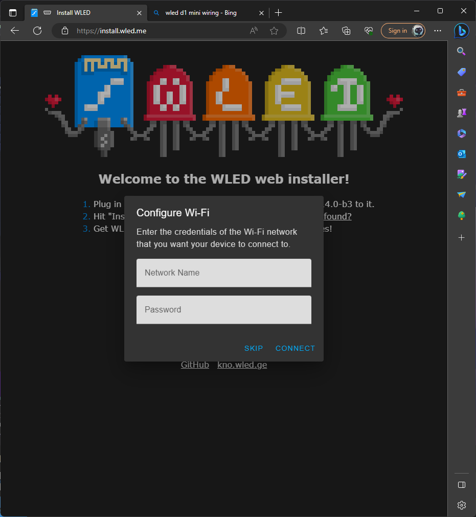The image size is (476, 517).
Task: Open Shopping in the Edge sidebar
Action: point(461,72)
